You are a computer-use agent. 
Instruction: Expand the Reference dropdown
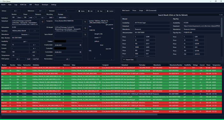click(x=41, y=11)
